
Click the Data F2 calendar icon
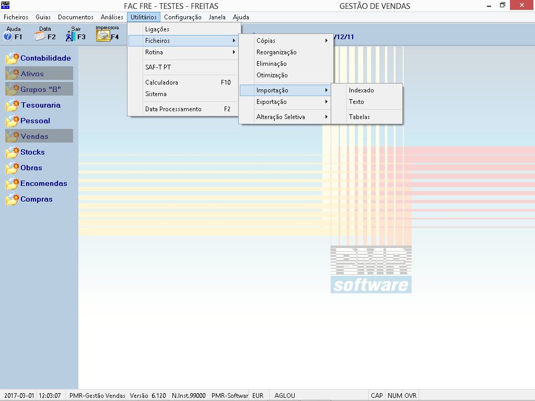(x=40, y=37)
